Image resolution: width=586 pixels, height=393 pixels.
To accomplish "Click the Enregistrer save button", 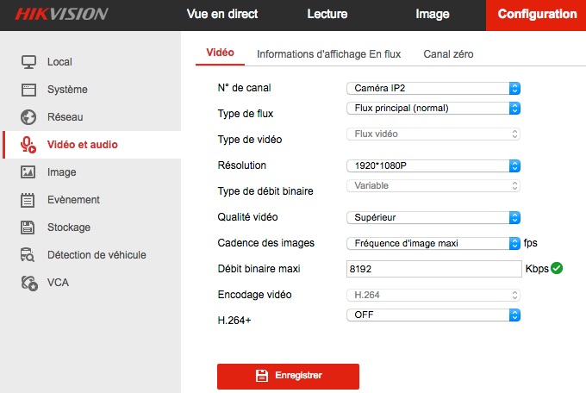I will (288, 376).
